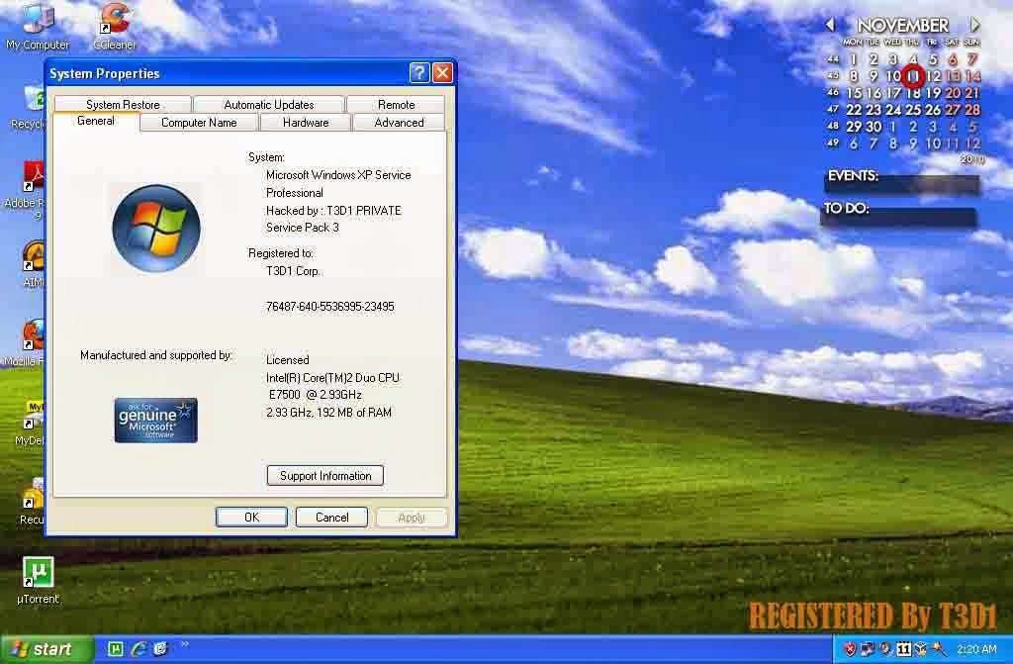
Task: Close the System Properties dialog
Action: pyautogui.click(x=442, y=73)
